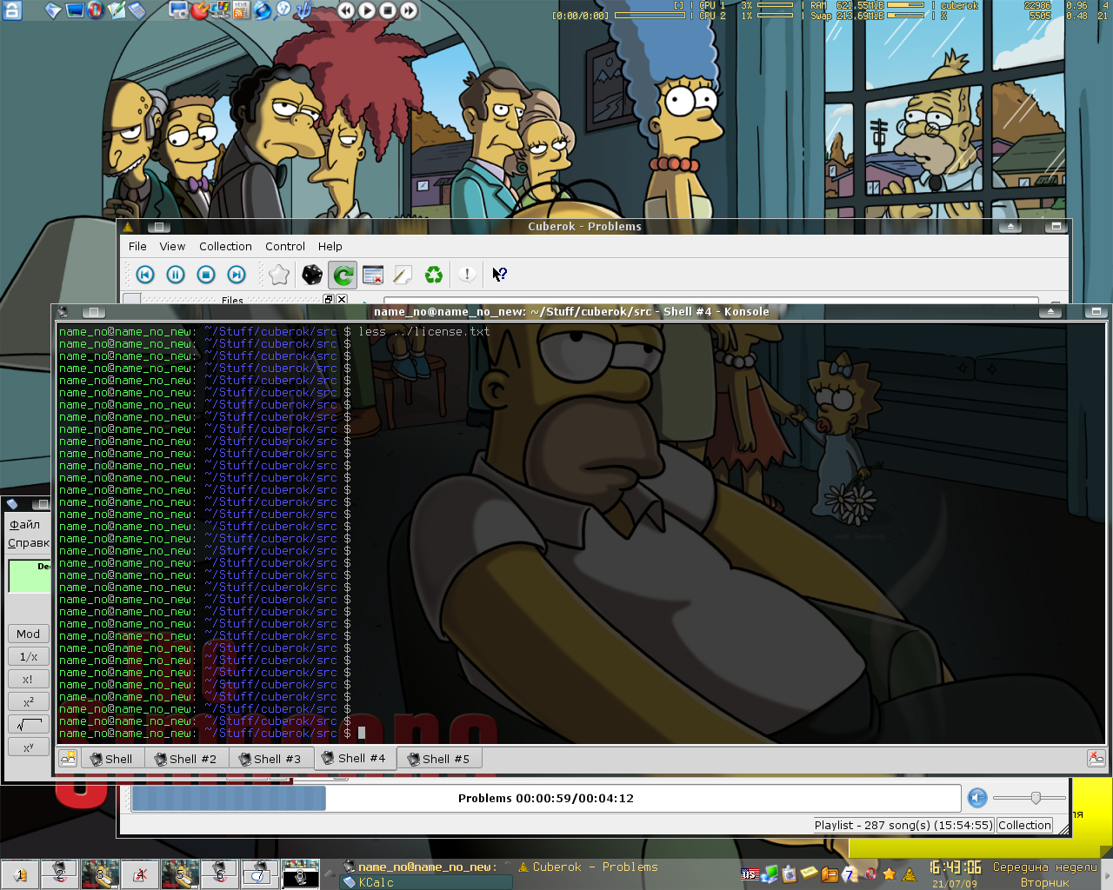Click the new tab icon in Konsole
Image resolution: width=1113 pixels, height=890 pixels.
pos(68,758)
